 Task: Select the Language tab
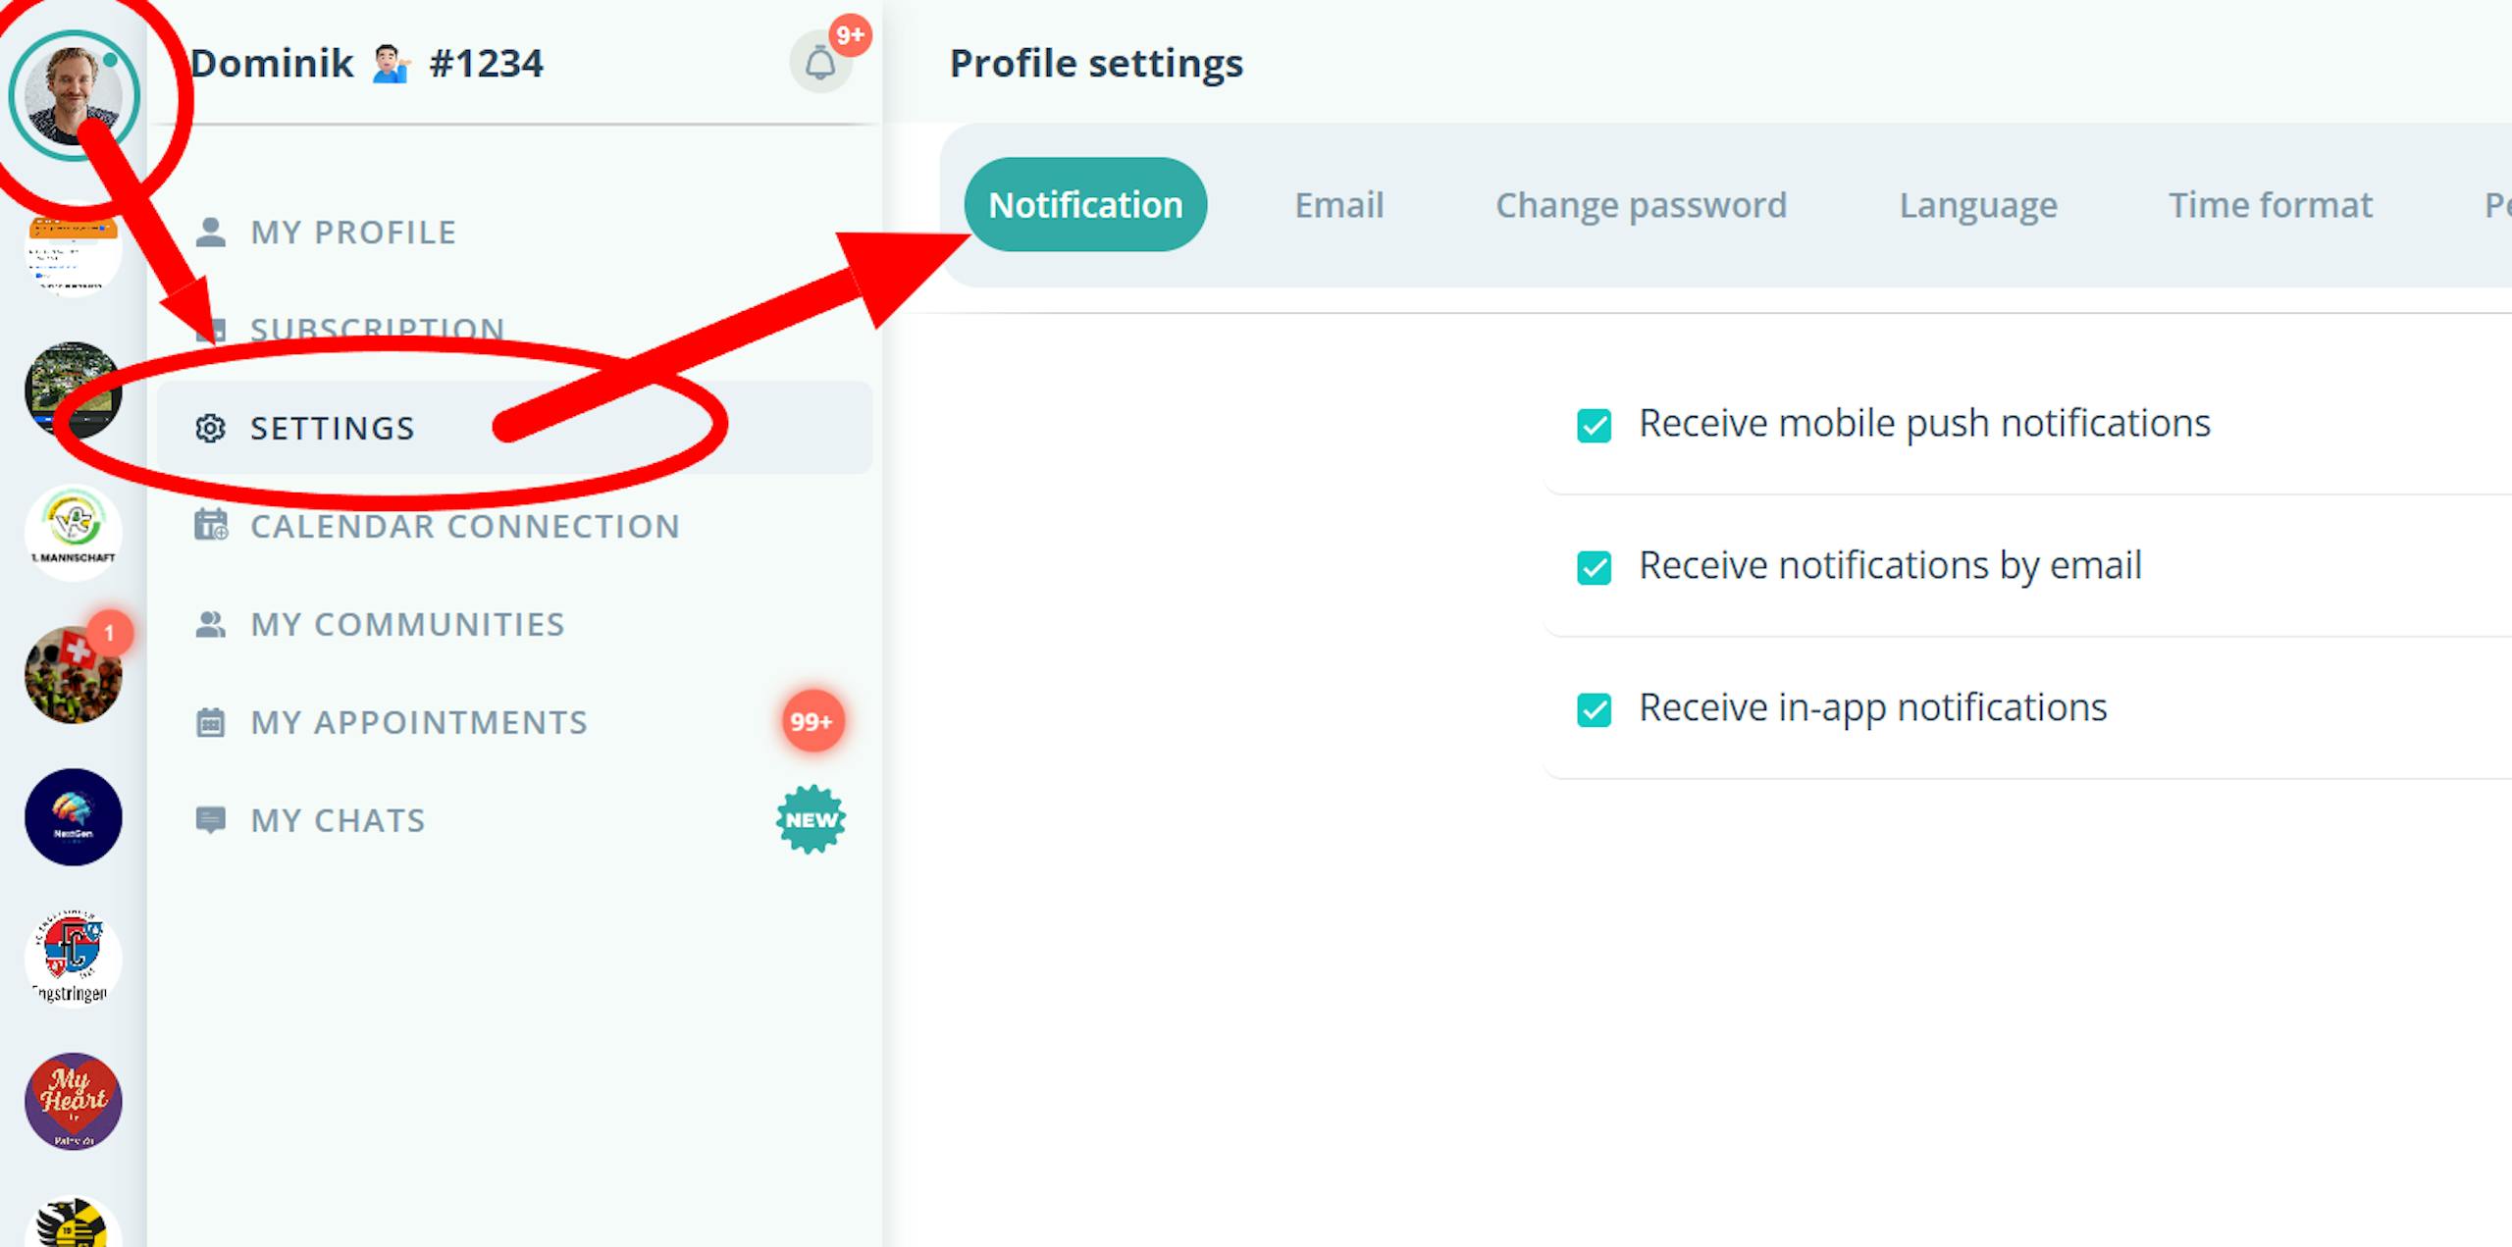click(x=1977, y=205)
